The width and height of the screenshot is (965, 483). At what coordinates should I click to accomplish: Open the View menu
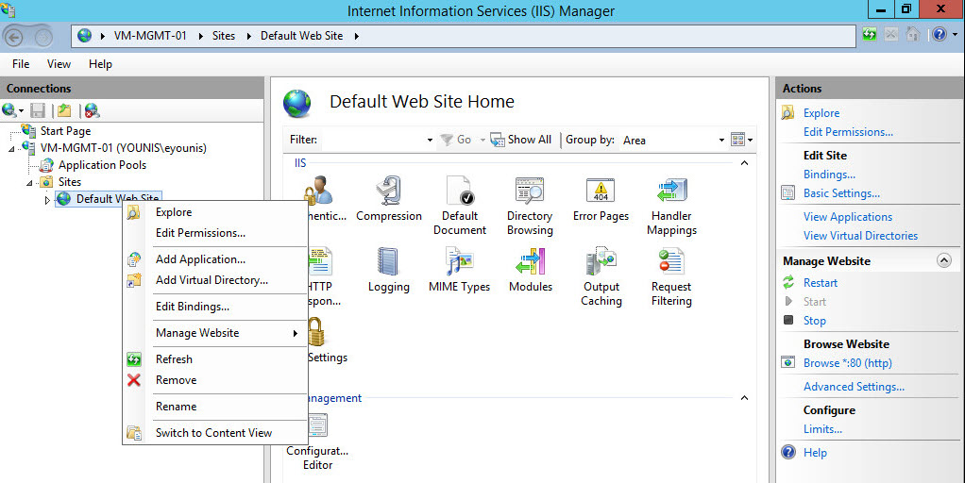(x=59, y=64)
